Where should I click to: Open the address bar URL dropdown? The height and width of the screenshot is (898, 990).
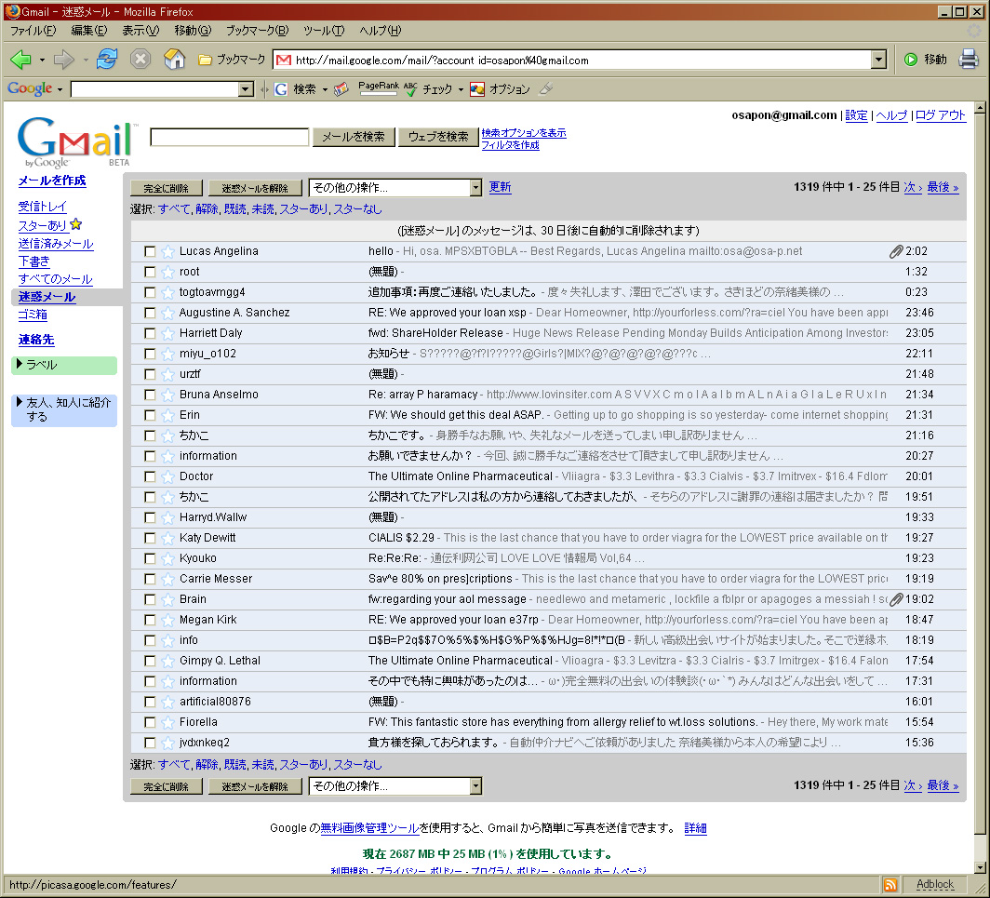point(878,60)
